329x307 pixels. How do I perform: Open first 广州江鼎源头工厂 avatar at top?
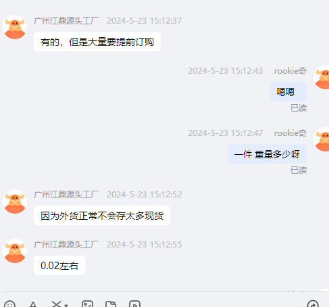[15, 27]
